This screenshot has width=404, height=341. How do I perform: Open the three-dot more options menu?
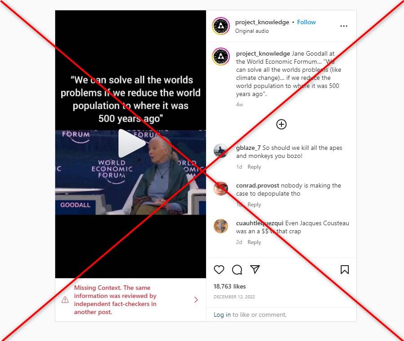point(344,26)
